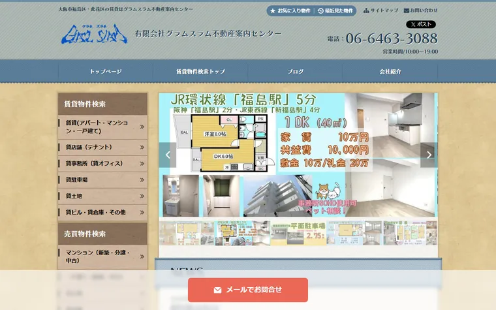Image resolution: width=496 pixels, height=310 pixels.
Task: Go to トップページ in navigation bar
Action: tap(106, 72)
